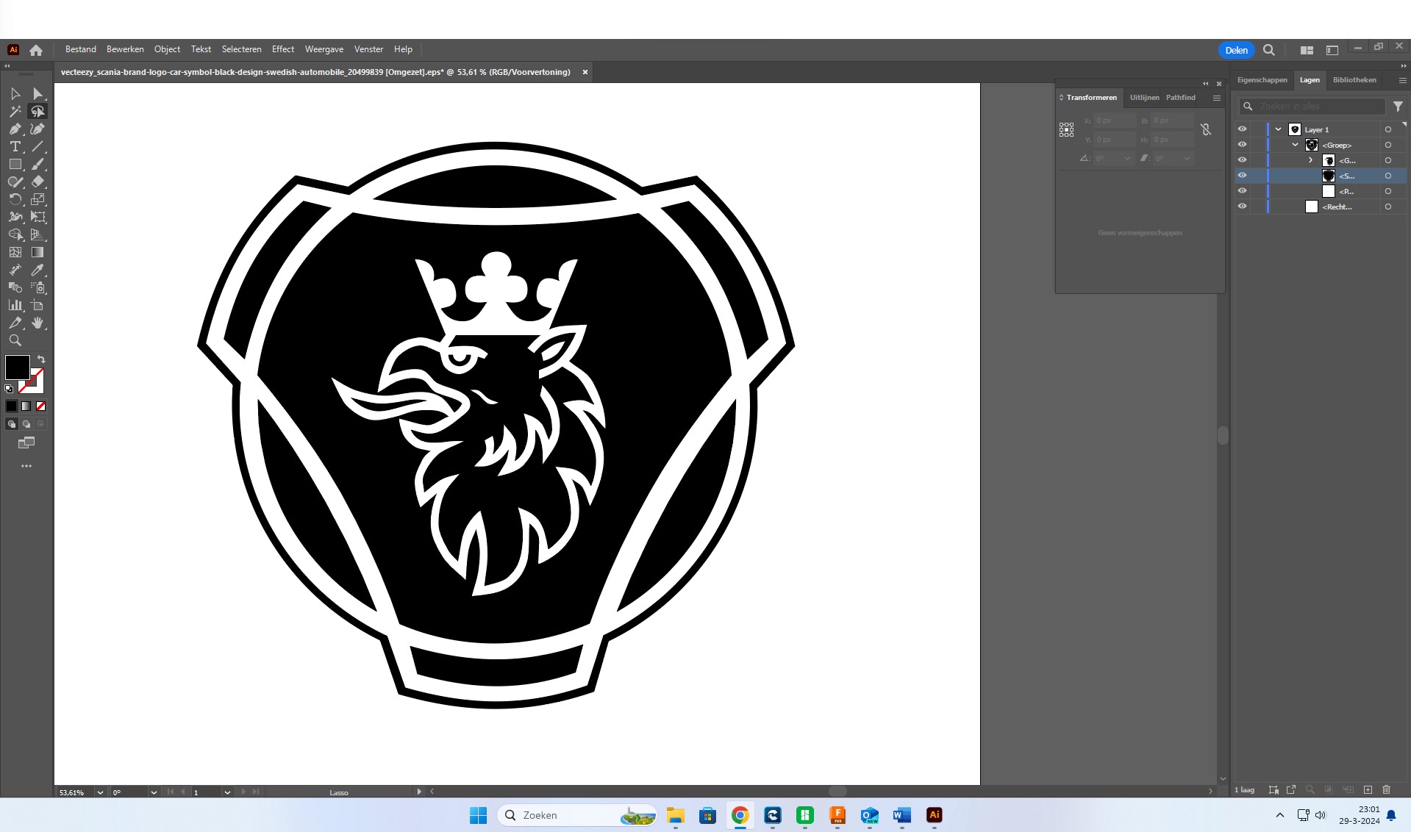Viewport: 1411px width, 832px height.
Task: Select the Mesh tool
Action: pos(15,252)
